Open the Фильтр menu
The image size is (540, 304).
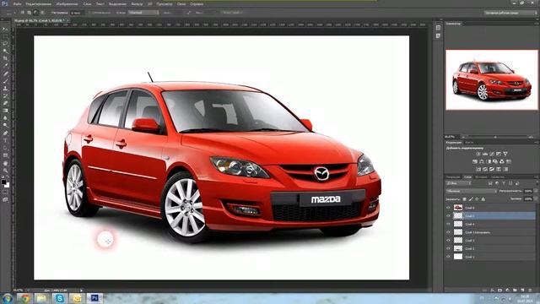pyautogui.click(x=137, y=3)
